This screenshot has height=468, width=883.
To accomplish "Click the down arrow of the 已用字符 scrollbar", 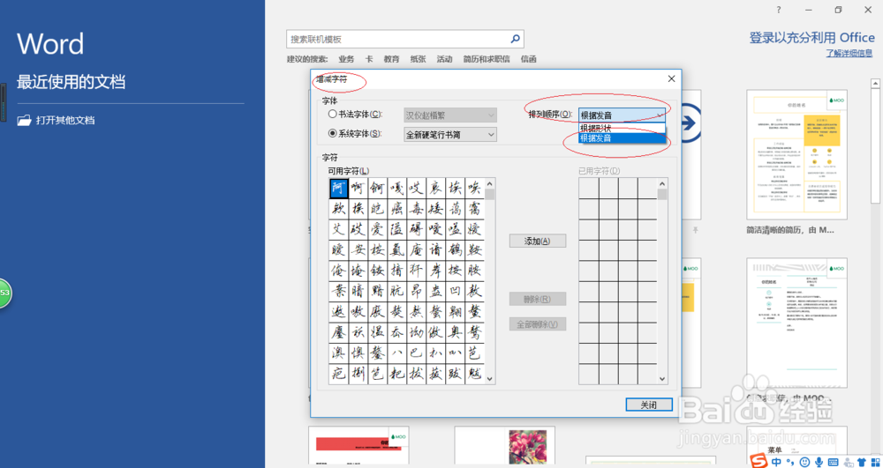I will [x=662, y=379].
